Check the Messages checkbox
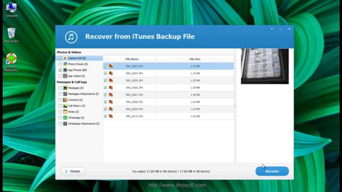 (x=60, y=88)
